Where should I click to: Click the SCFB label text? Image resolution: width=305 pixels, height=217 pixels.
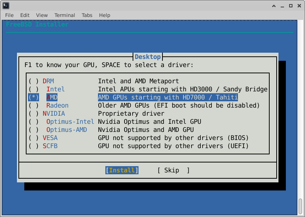(x=50, y=146)
